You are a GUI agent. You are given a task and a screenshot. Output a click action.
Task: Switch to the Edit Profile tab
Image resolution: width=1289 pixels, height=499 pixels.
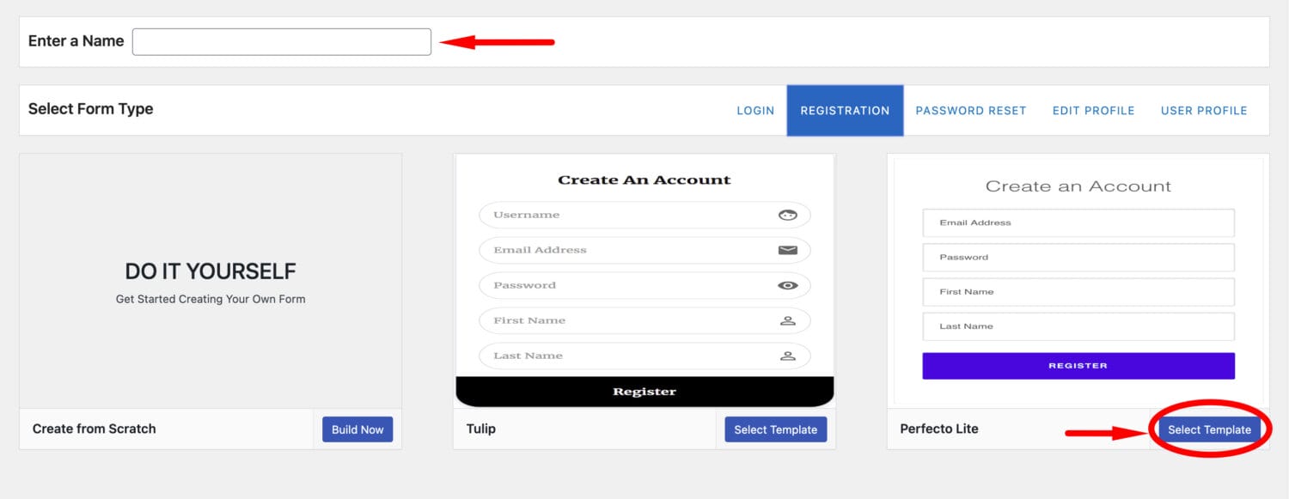pyautogui.click(x=1094, y=110)
